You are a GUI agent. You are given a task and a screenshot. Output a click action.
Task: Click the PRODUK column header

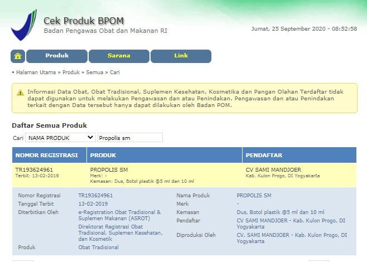[103, 155]
